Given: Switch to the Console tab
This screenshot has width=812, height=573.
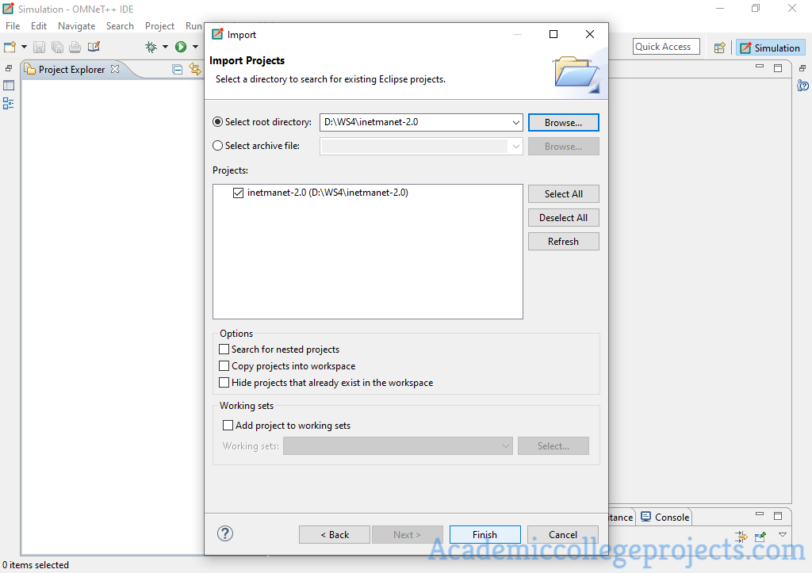Looking at the screenshot, I should pyautogui.click(x=665, y=517).
